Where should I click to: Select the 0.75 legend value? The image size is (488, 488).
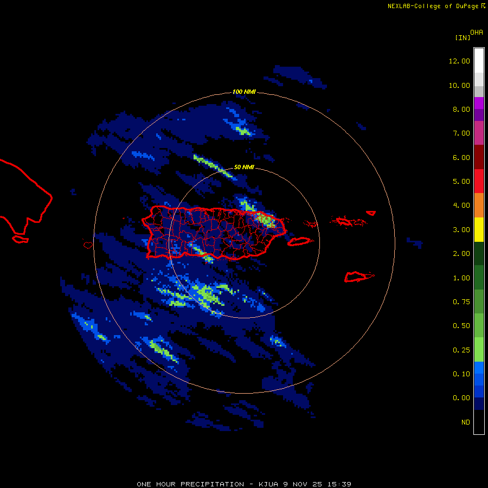(461, 302)
